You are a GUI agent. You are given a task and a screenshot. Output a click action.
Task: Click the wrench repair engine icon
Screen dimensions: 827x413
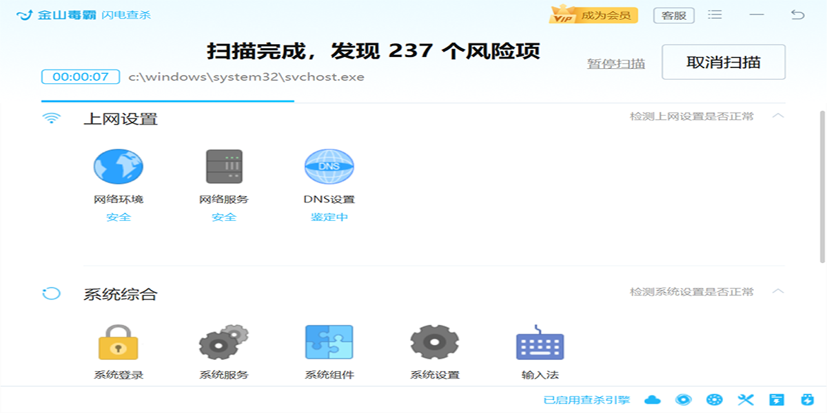[x=746, y=400]
